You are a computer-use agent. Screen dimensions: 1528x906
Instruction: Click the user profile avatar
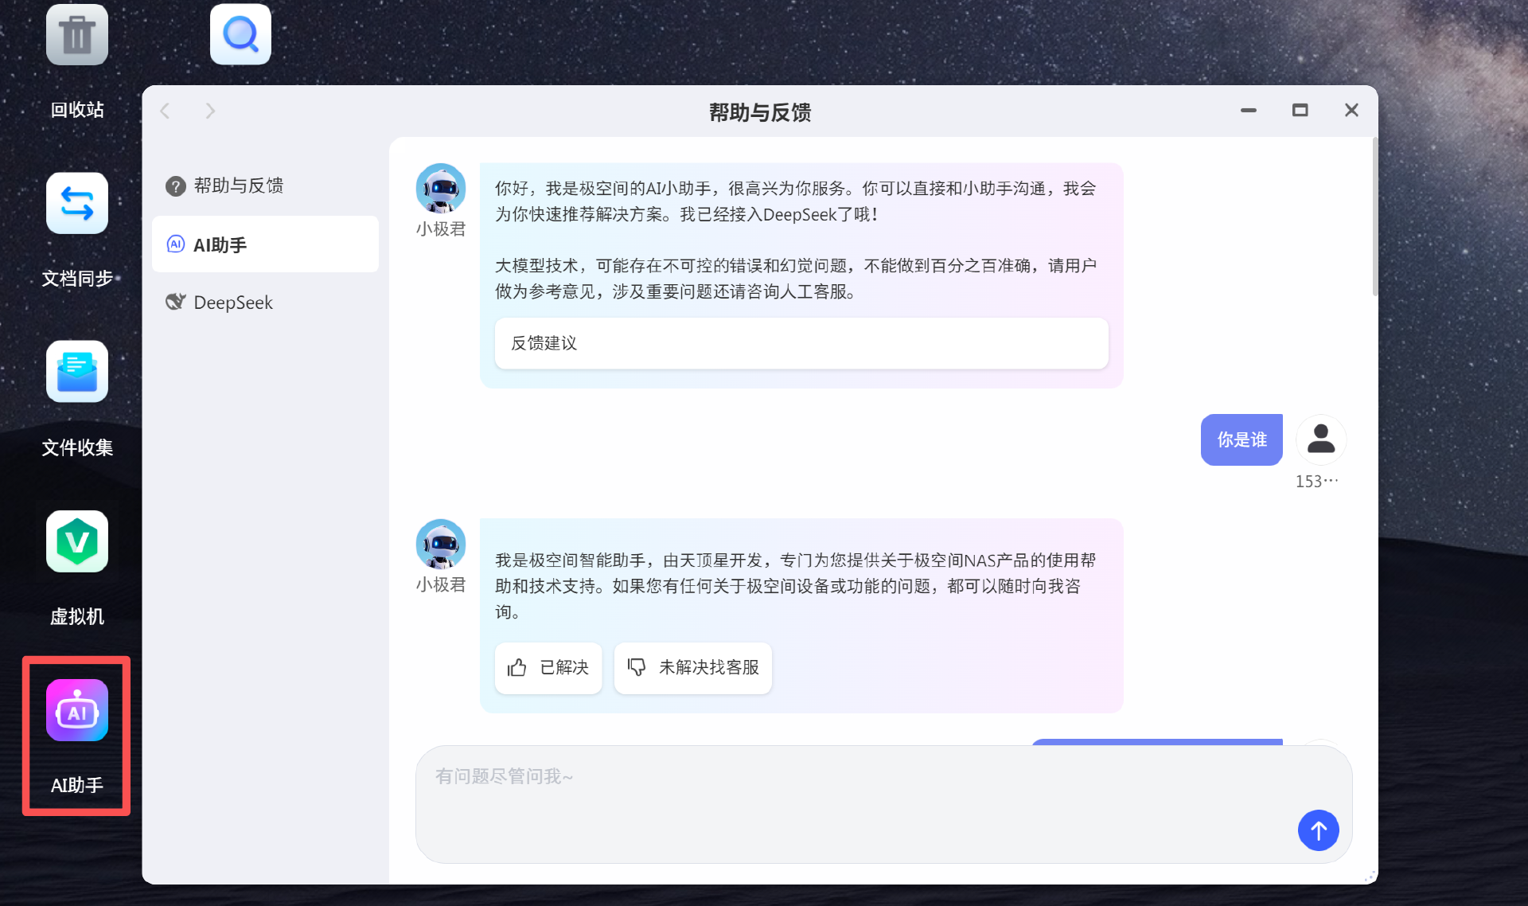pos(1320,439)
